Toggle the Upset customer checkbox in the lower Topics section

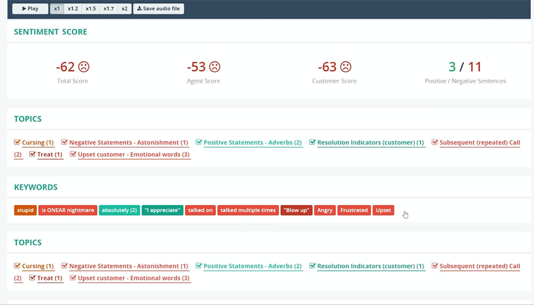pyautogui.click(x=73, y=278)
